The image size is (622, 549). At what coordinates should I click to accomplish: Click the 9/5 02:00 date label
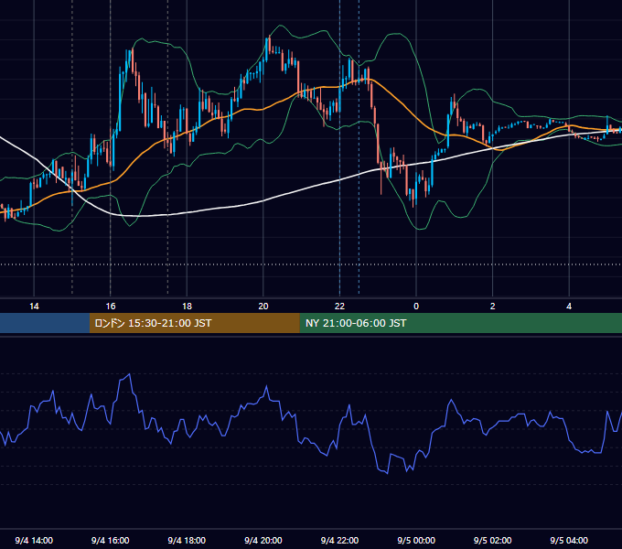[x=493, y=540]
